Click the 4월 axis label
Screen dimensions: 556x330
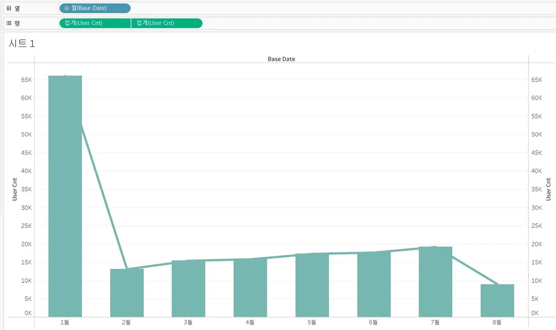pyautogui.click(x=250, y=322)
